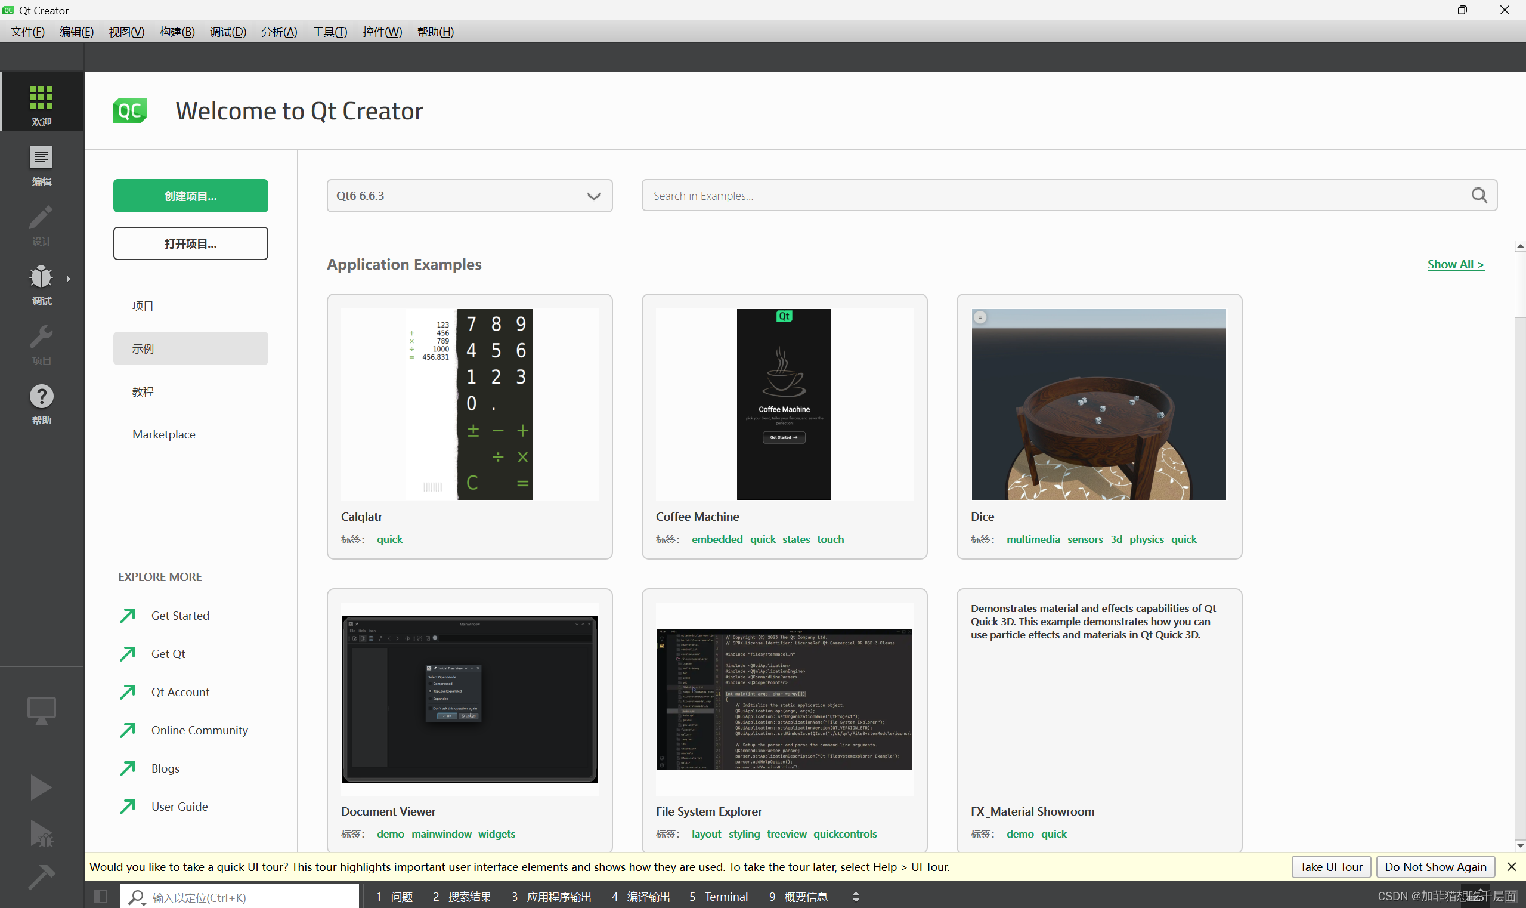Click the multimedia tag under Dice
The width and height of the screenshot is (1526, 908).
click(x=1033, y=539)
